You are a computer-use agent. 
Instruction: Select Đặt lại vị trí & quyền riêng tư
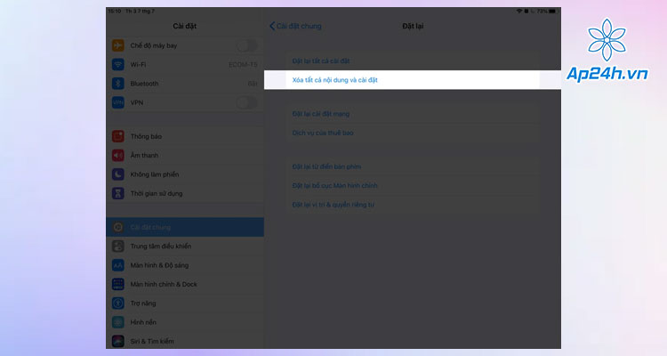pyautogui.click(x=333, y=205)
